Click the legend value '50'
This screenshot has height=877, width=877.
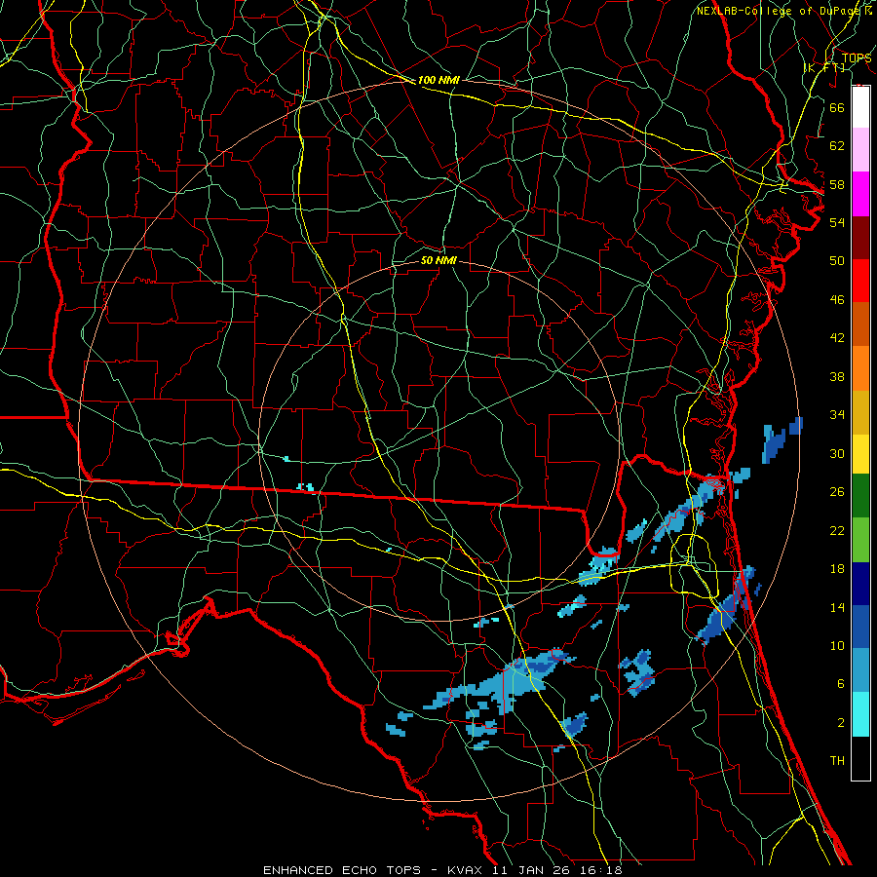coord(837,261)
